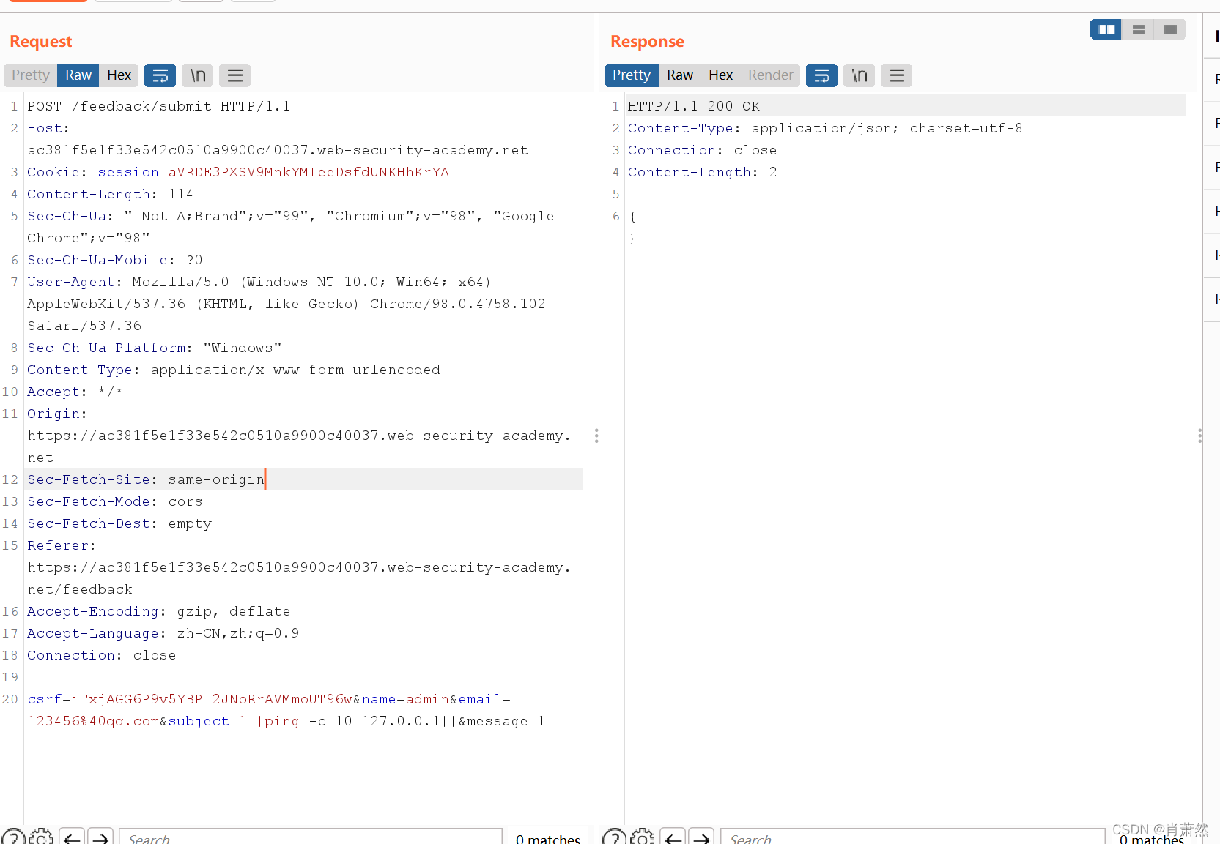The image size is (1220, 844).
Task: Focus the Request search field
Action: point(311,837)
